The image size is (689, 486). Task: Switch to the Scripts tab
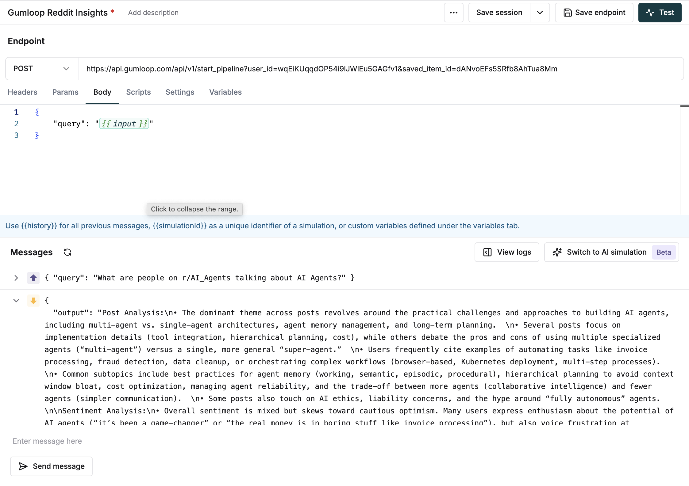pyautogui.click(x=138, y=92)
